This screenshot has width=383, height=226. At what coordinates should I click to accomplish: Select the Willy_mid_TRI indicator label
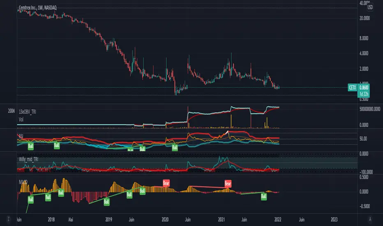click(x=28, y=159)
